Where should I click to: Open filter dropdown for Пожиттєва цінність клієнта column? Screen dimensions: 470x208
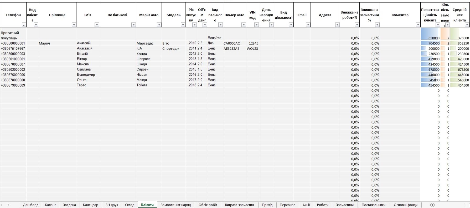(x=438, y=25)
